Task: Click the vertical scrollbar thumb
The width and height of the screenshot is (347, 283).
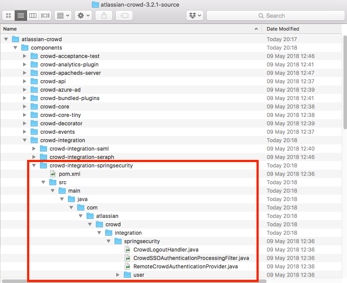Action: click(345, 82)
